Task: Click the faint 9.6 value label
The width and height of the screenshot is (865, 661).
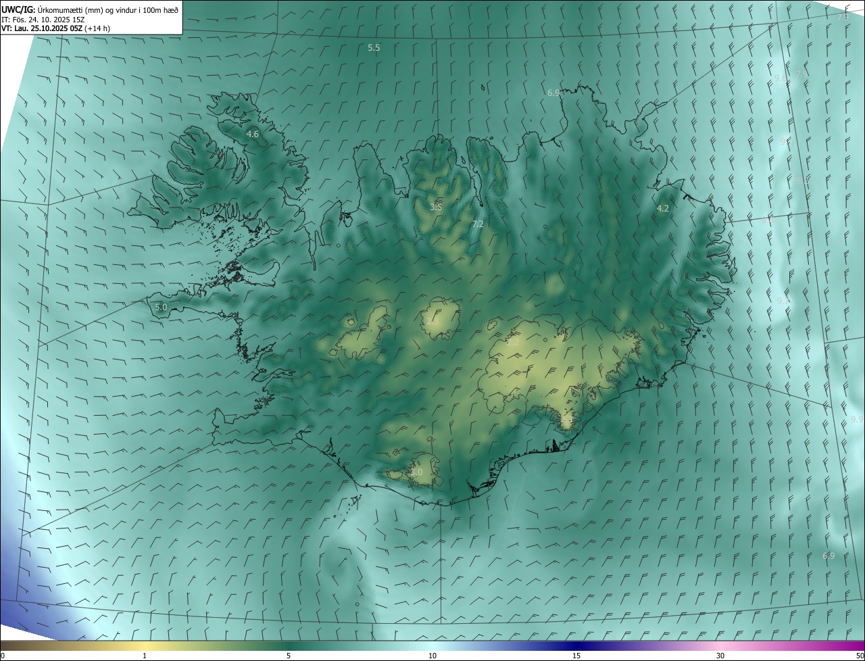Action: pyautogui.click(x=781, y=78)
